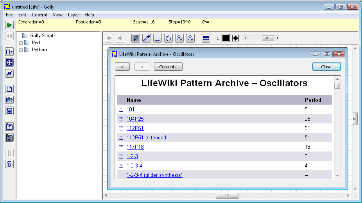Select the eyedropper pick tool

[x=146, y=38]
